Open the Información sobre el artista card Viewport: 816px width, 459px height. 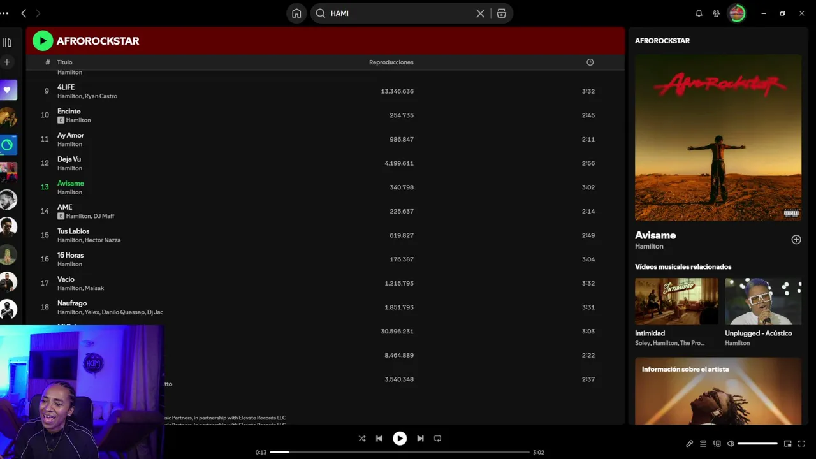(718, 391)
